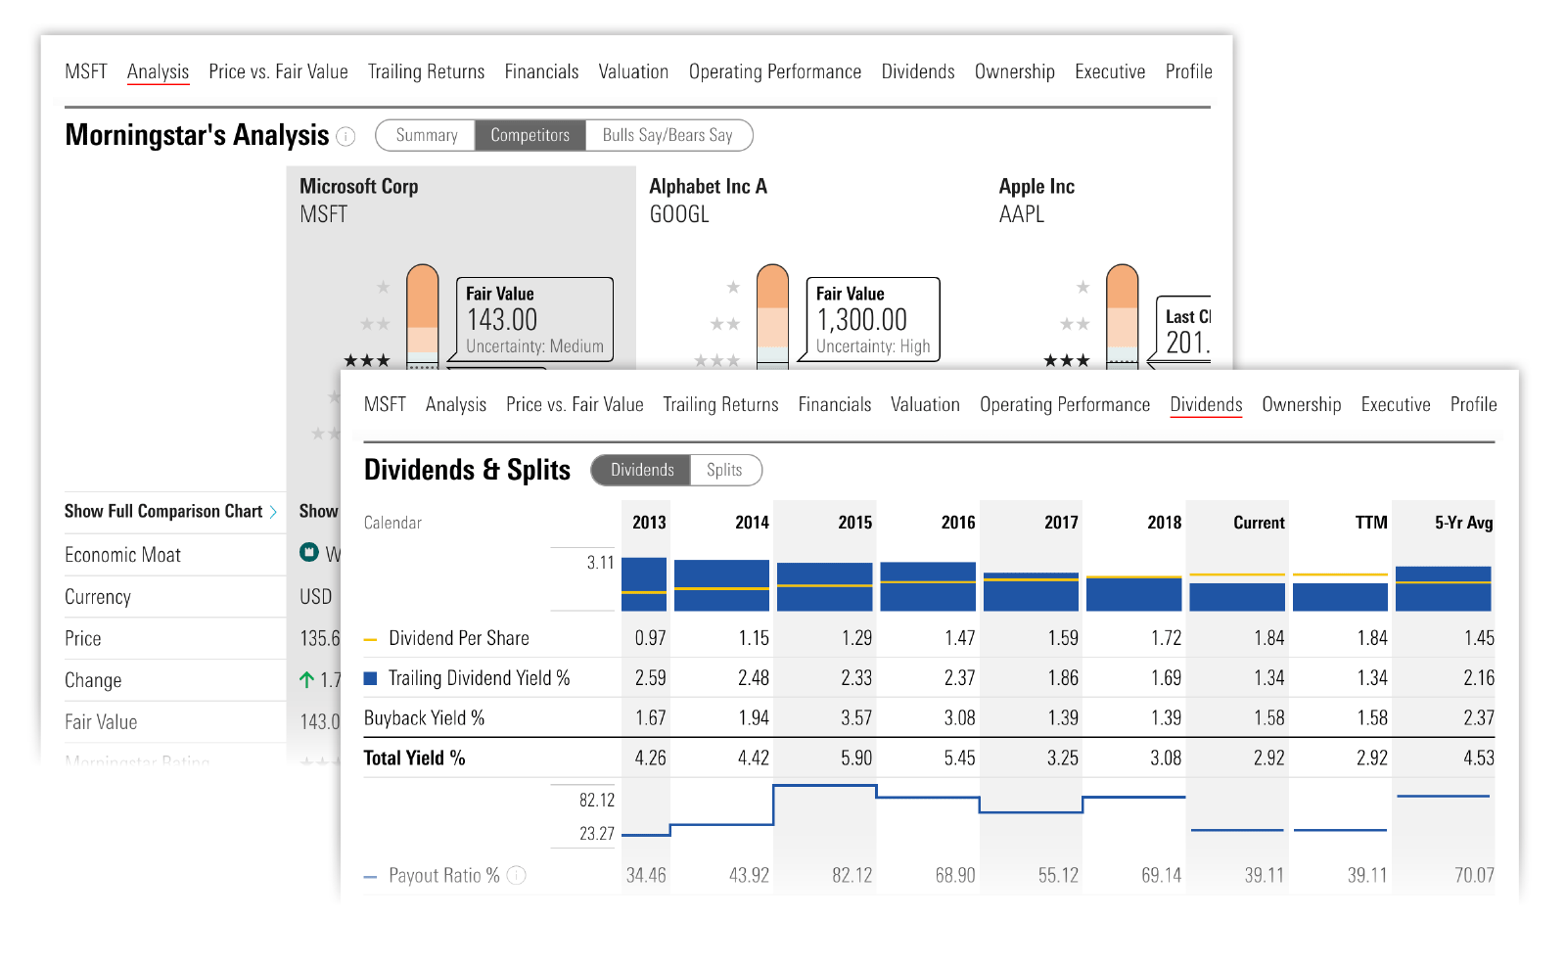Open Dividends tab in back window
1566x965 pixels.
pyautogui.click(x=918, y=71)
